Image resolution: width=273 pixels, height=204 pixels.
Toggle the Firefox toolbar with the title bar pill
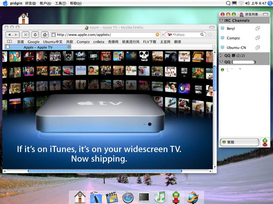(x=212, y=27)
